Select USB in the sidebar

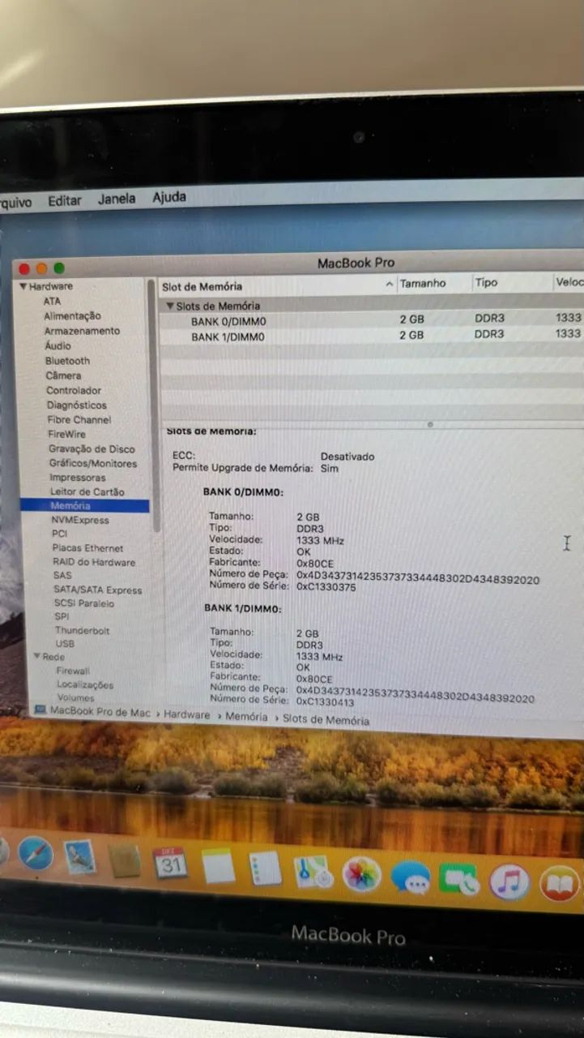point(65,643)
